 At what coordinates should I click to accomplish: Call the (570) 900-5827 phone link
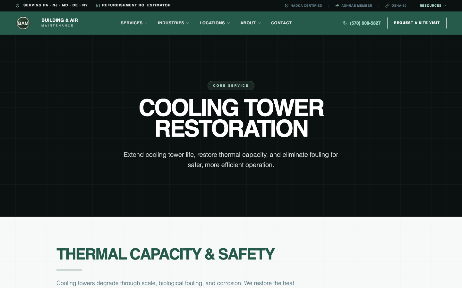tap(365, 23)
